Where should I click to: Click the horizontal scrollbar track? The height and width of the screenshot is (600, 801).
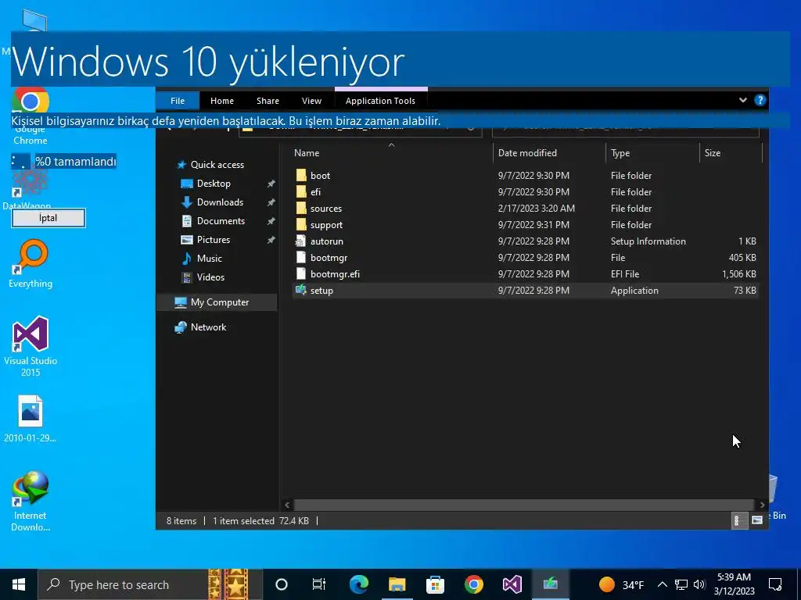click(525, 505)
